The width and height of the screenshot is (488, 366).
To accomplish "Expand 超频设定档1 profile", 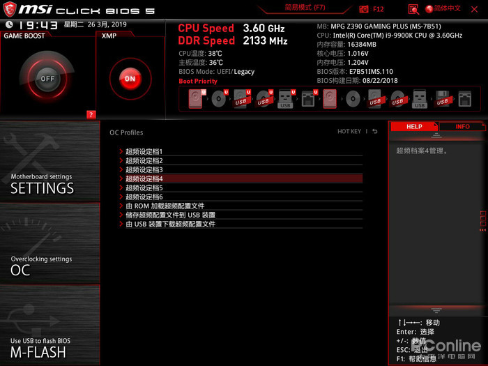I will click(x=144, y=152).
